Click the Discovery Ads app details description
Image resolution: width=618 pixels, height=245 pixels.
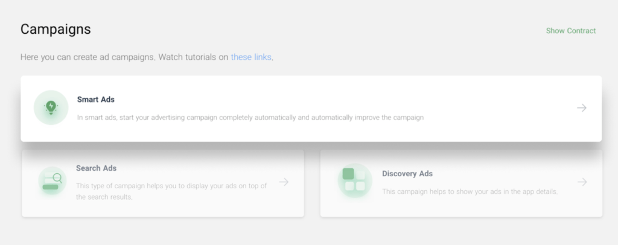(x=470, y=192)
